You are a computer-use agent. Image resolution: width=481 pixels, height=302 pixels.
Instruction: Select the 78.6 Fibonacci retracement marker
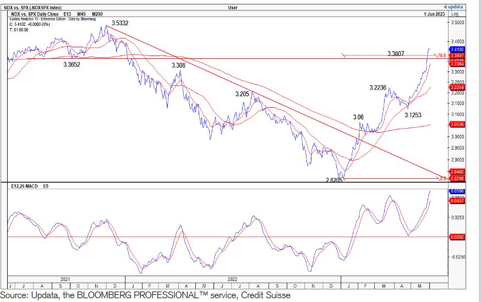click(x=440, y=56)
